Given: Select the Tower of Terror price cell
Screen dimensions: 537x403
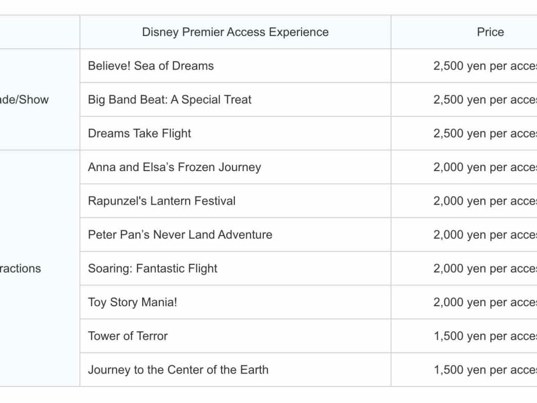Looking at the screenshot, I should (484, 336).
